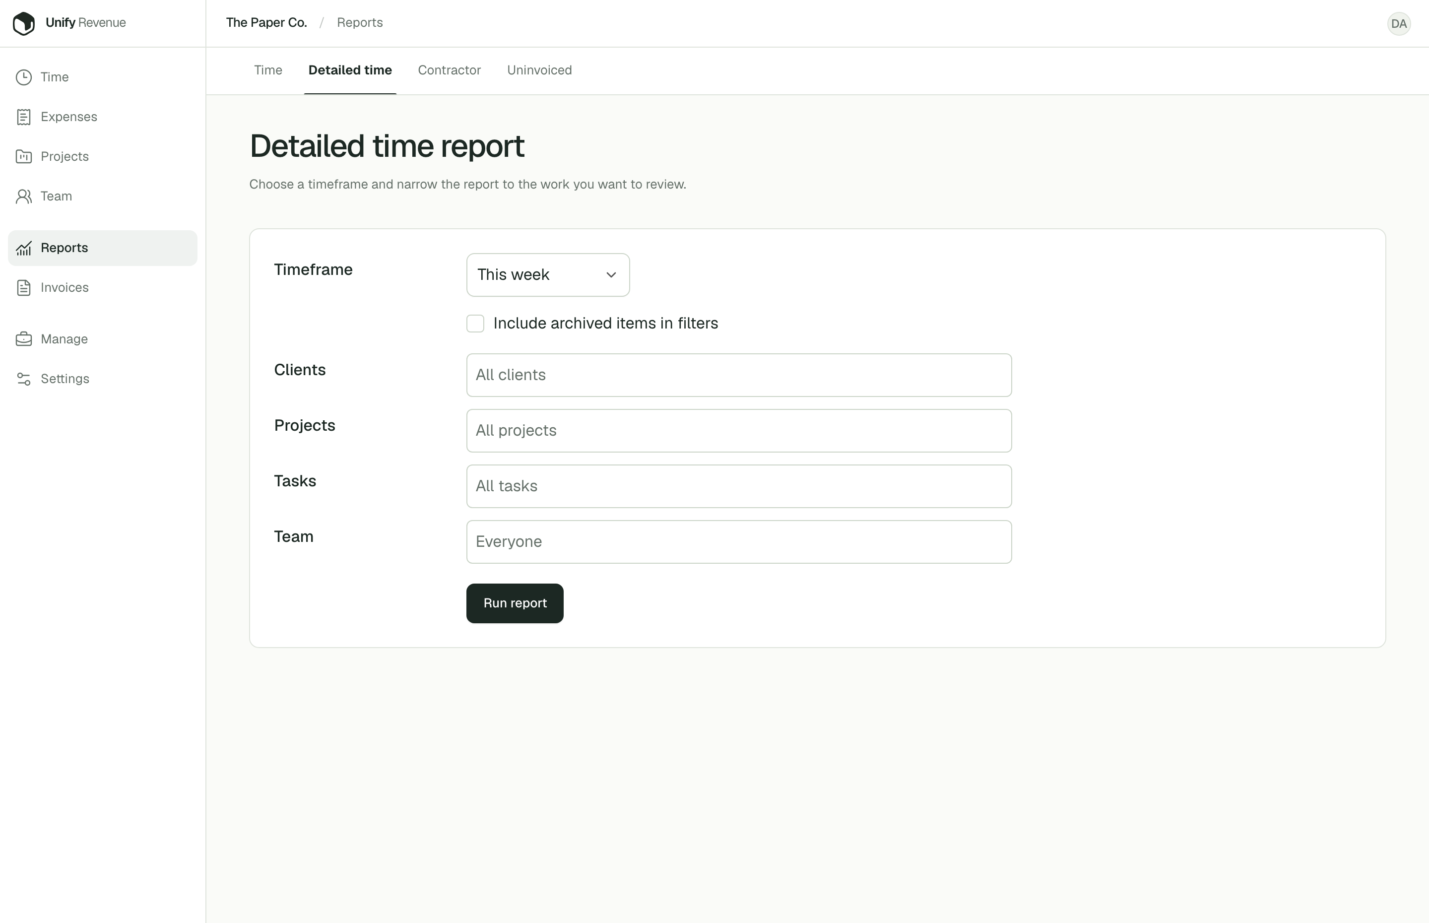Click the Team people icon

(x=24, y=196)
